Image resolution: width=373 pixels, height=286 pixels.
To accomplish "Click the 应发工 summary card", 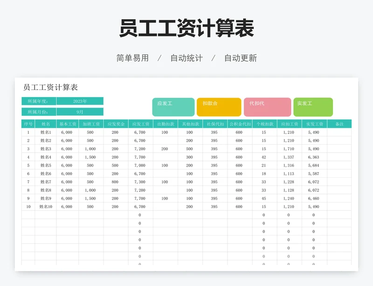I will (173, 107).
